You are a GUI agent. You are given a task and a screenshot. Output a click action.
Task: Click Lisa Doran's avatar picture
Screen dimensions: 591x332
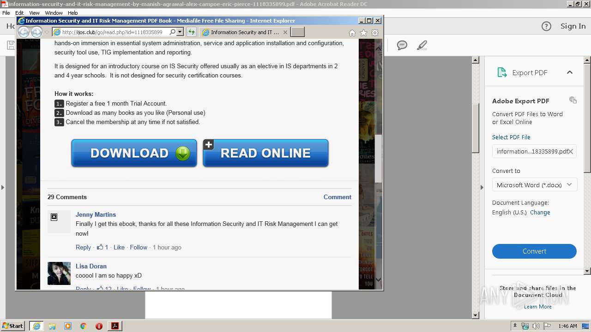point(59,273)
